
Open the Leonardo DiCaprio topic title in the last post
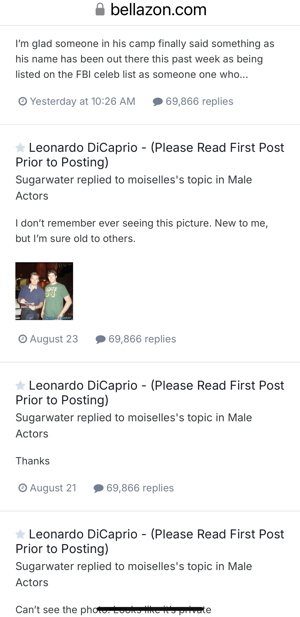tap(150, 541)
